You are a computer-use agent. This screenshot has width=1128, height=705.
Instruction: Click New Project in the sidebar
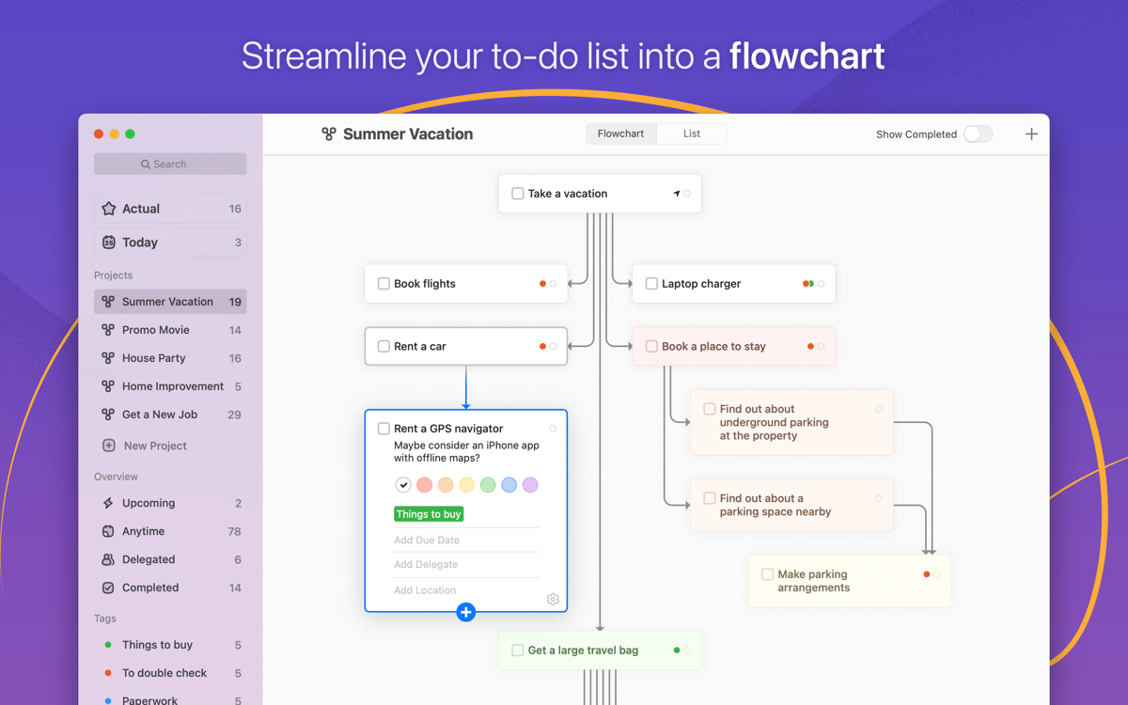click(x=155, y=446)
